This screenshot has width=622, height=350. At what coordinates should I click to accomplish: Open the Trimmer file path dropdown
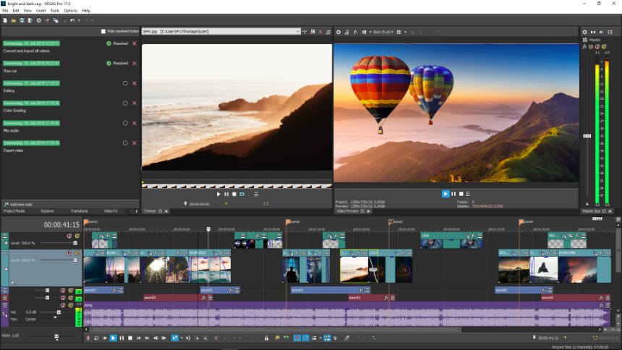pyautogui.click(x=297, y=32)
